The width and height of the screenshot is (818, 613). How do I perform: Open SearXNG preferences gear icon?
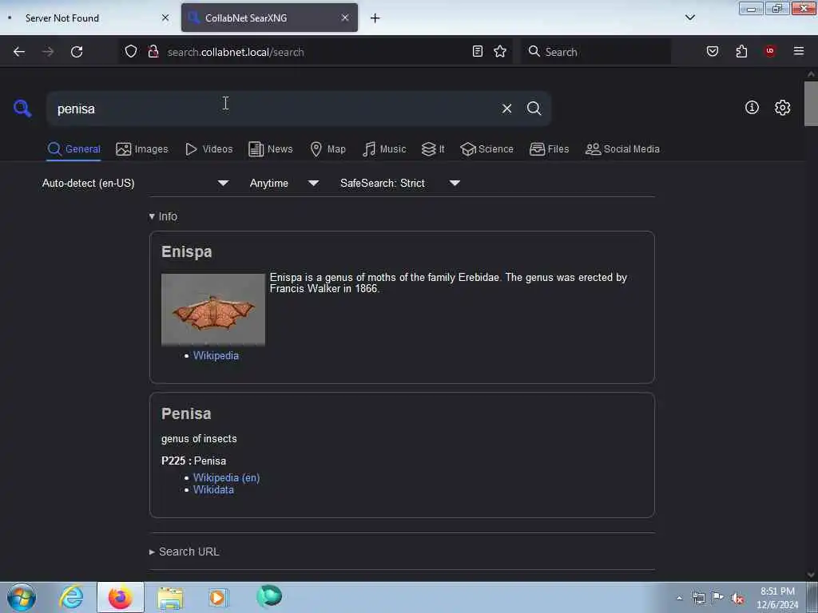click(782, 108)
